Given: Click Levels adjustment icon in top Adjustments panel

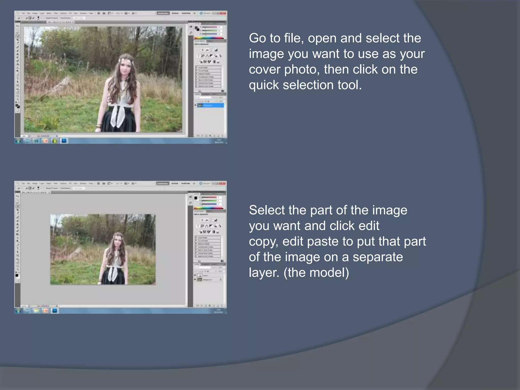Looking at the screenshot, I should click(x=207, y=50).
